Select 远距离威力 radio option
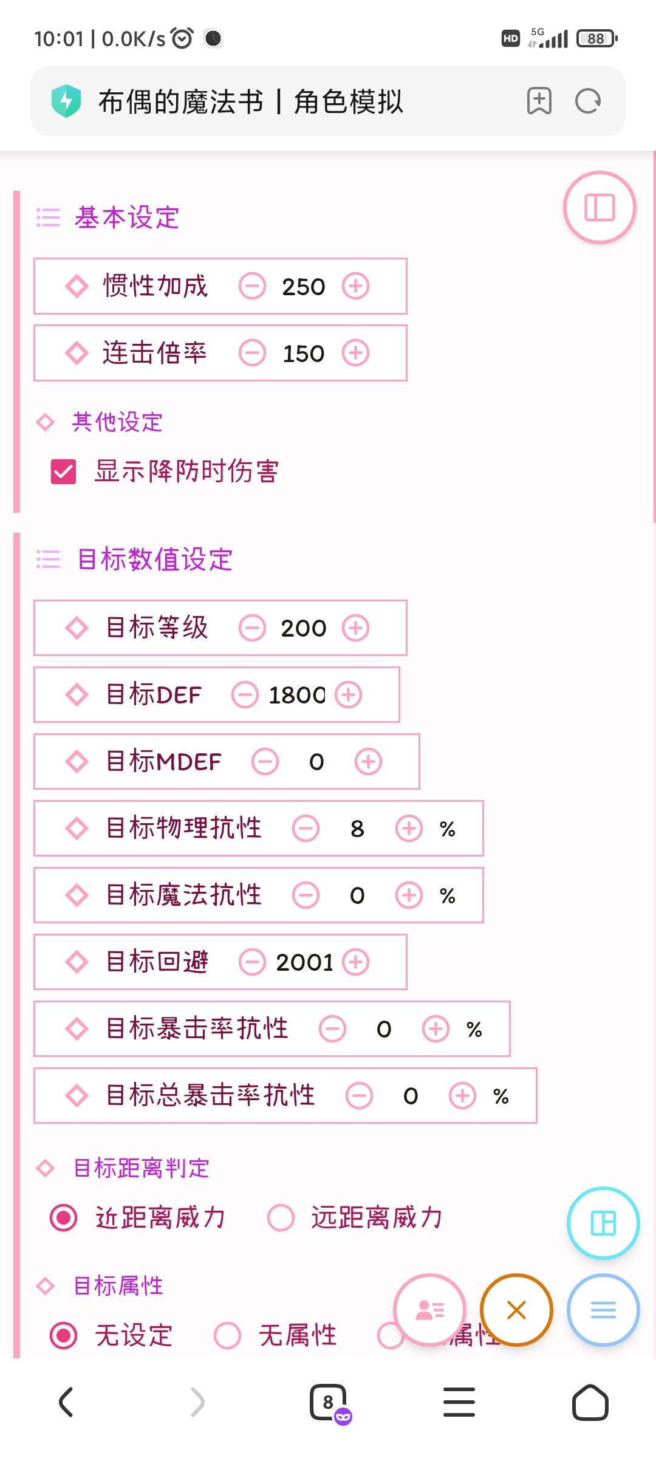 point(281,1218)
